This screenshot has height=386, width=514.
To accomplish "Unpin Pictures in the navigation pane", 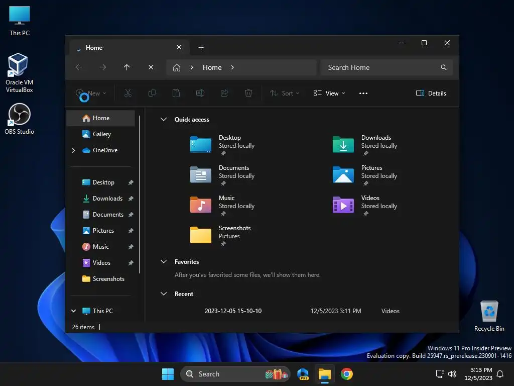I will 131,231.
